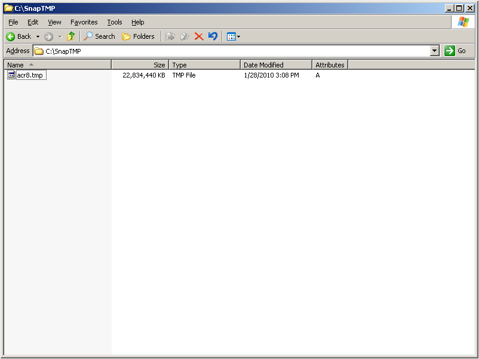Click the Copy To folder icon

pyautogui.click(x=185, y=36)
